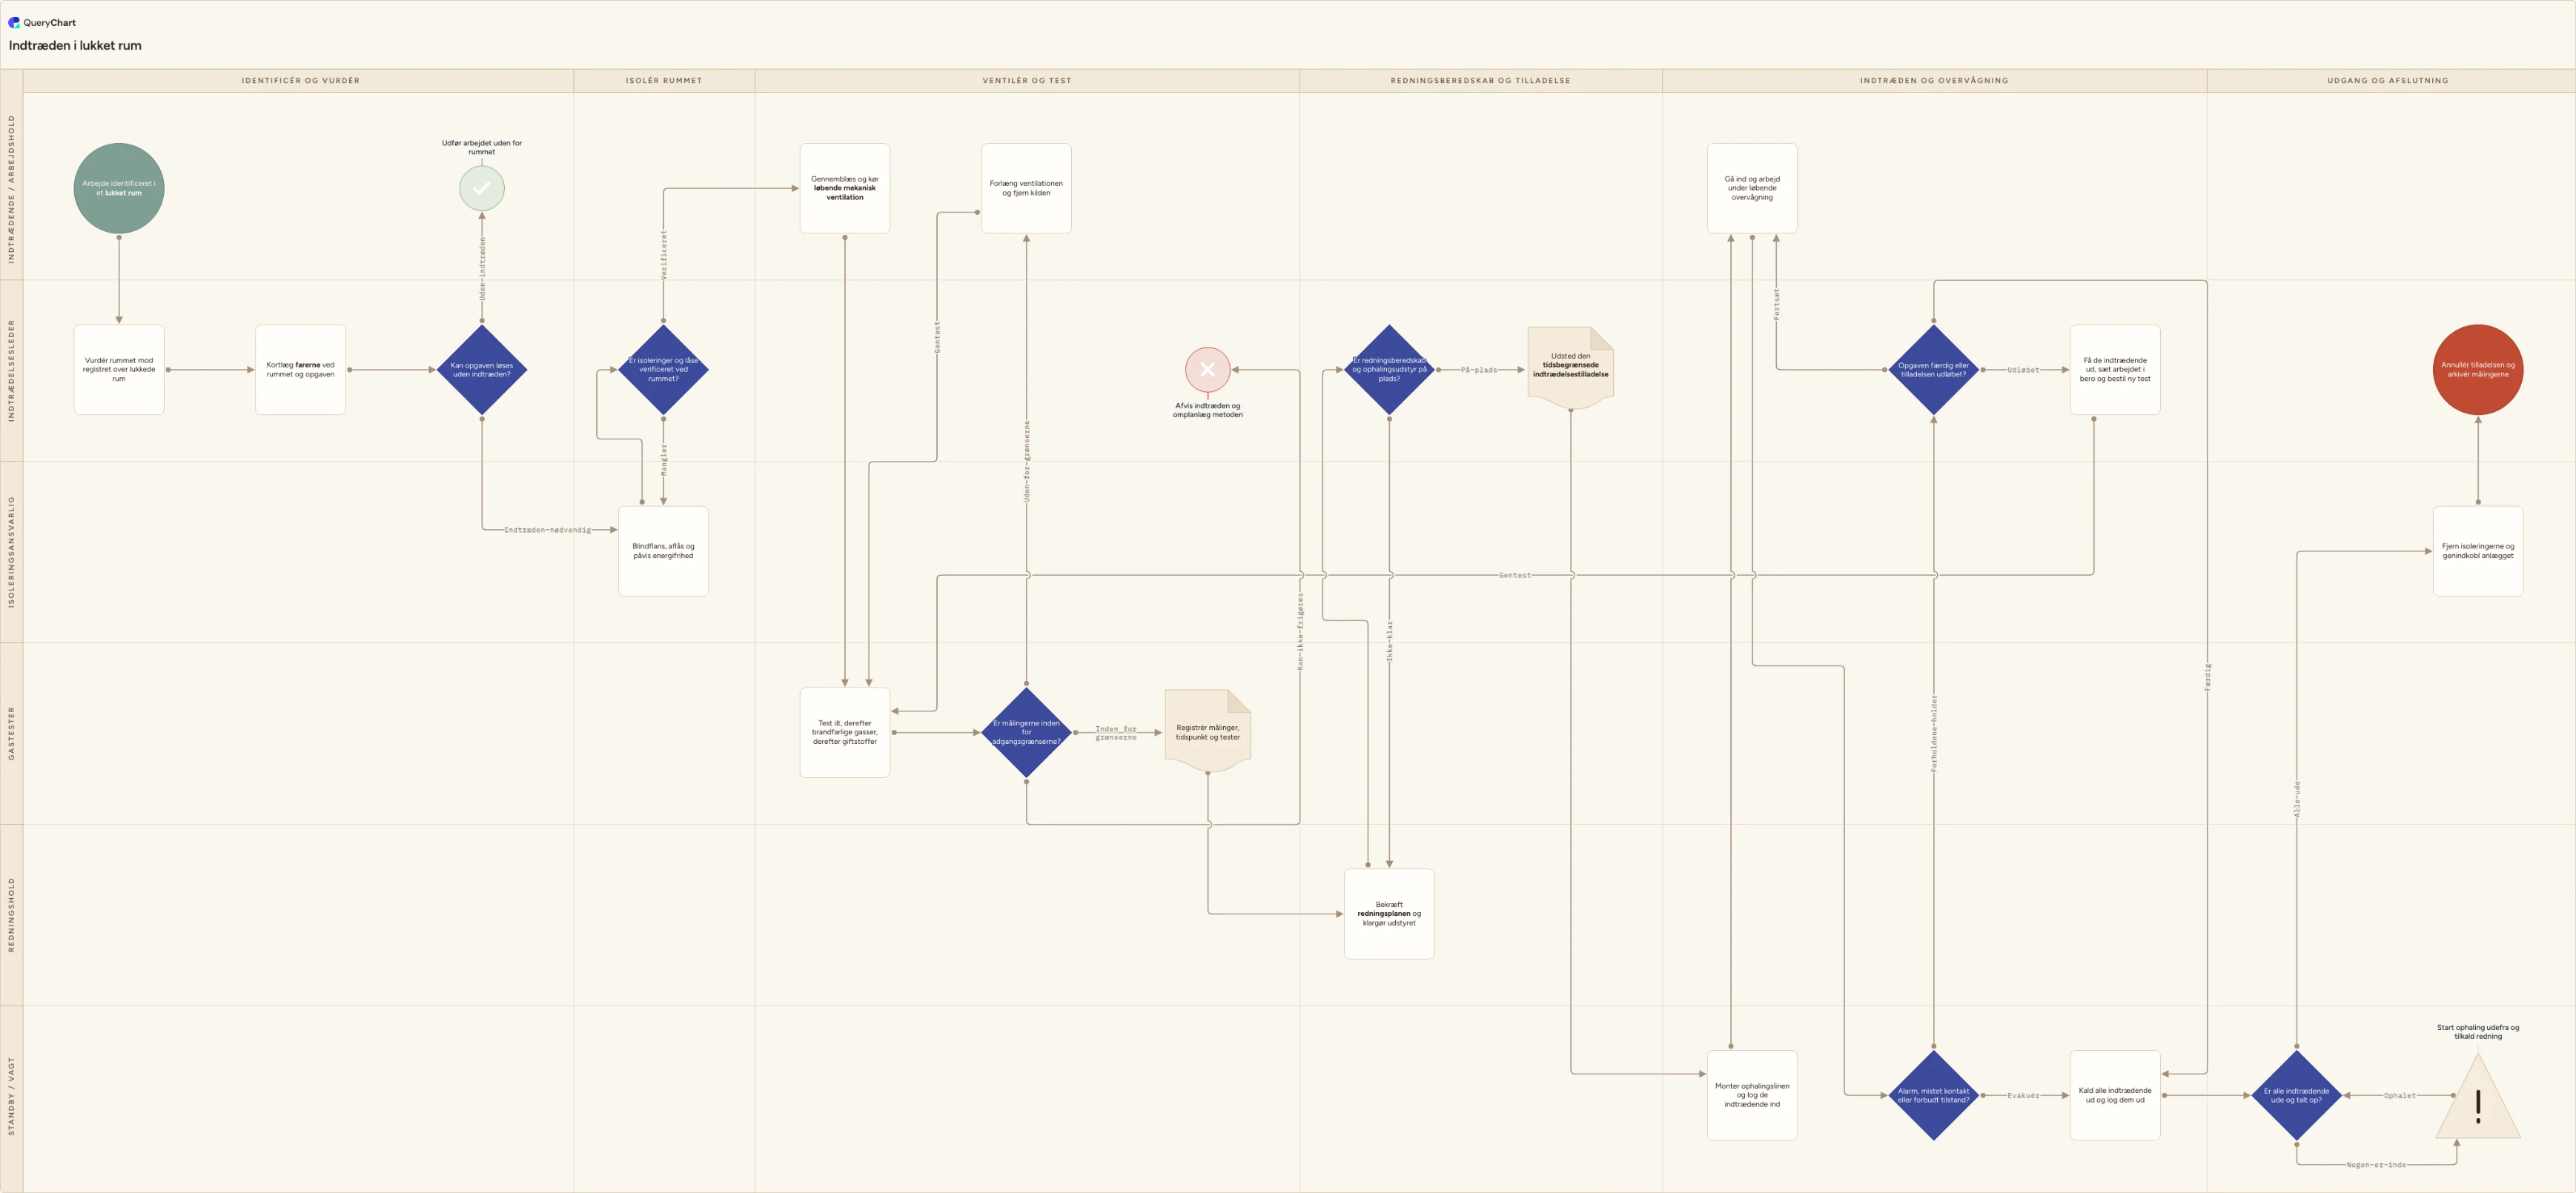Screen dimensions: 2576x1193
Task: Click the Kan opgaven løses uden indtræden diamond
Action: coord(482,369)
